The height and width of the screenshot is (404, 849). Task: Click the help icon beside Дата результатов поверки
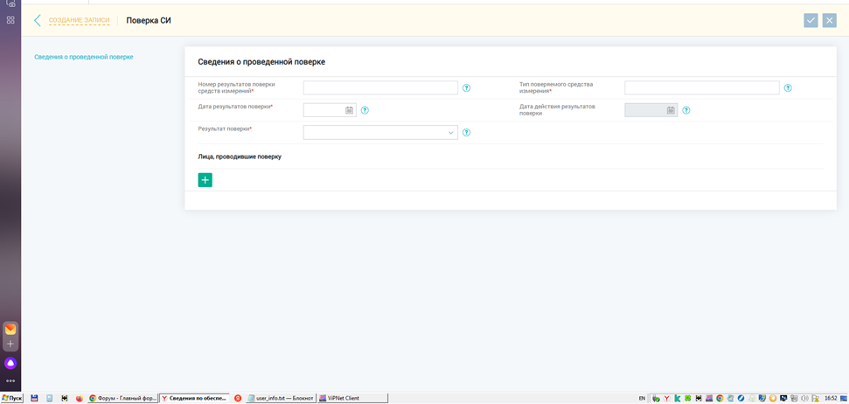click(x=365, y=110)
